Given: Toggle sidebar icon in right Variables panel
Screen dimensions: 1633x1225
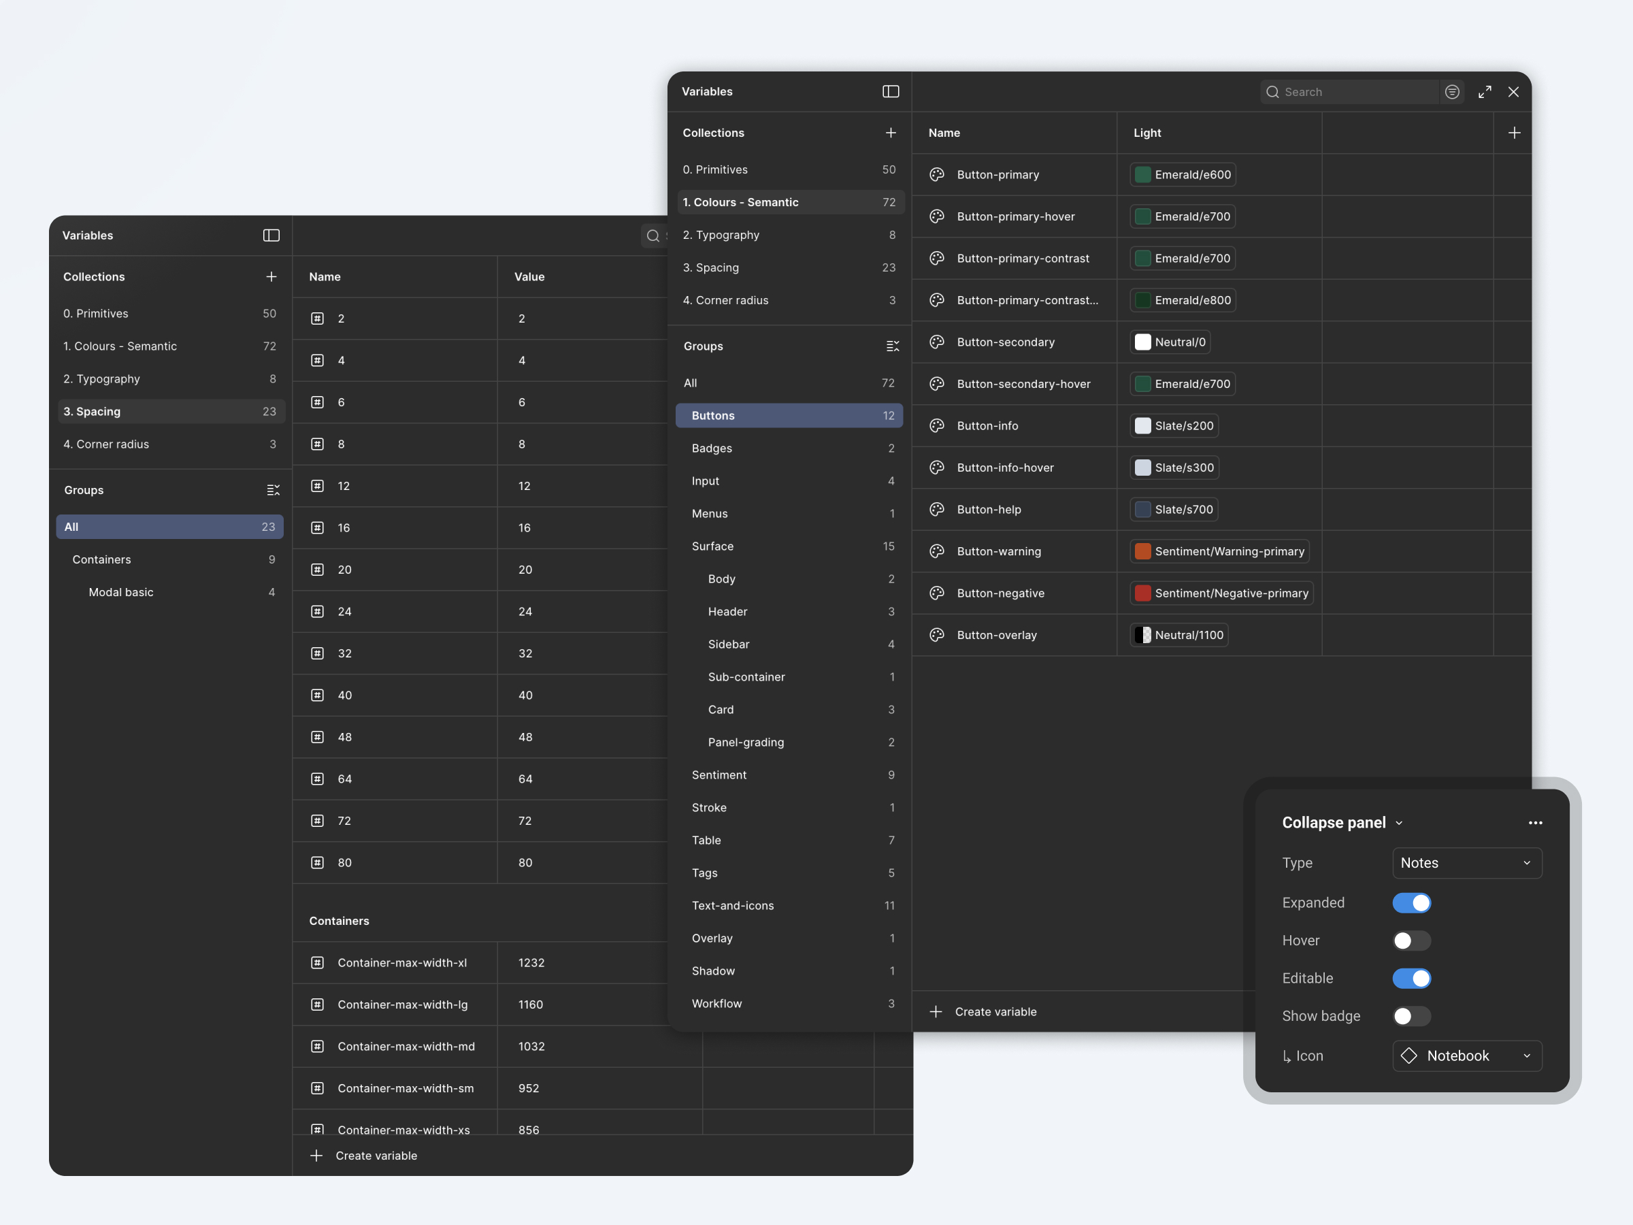Looking at the screenshot, I should (890, 92).
